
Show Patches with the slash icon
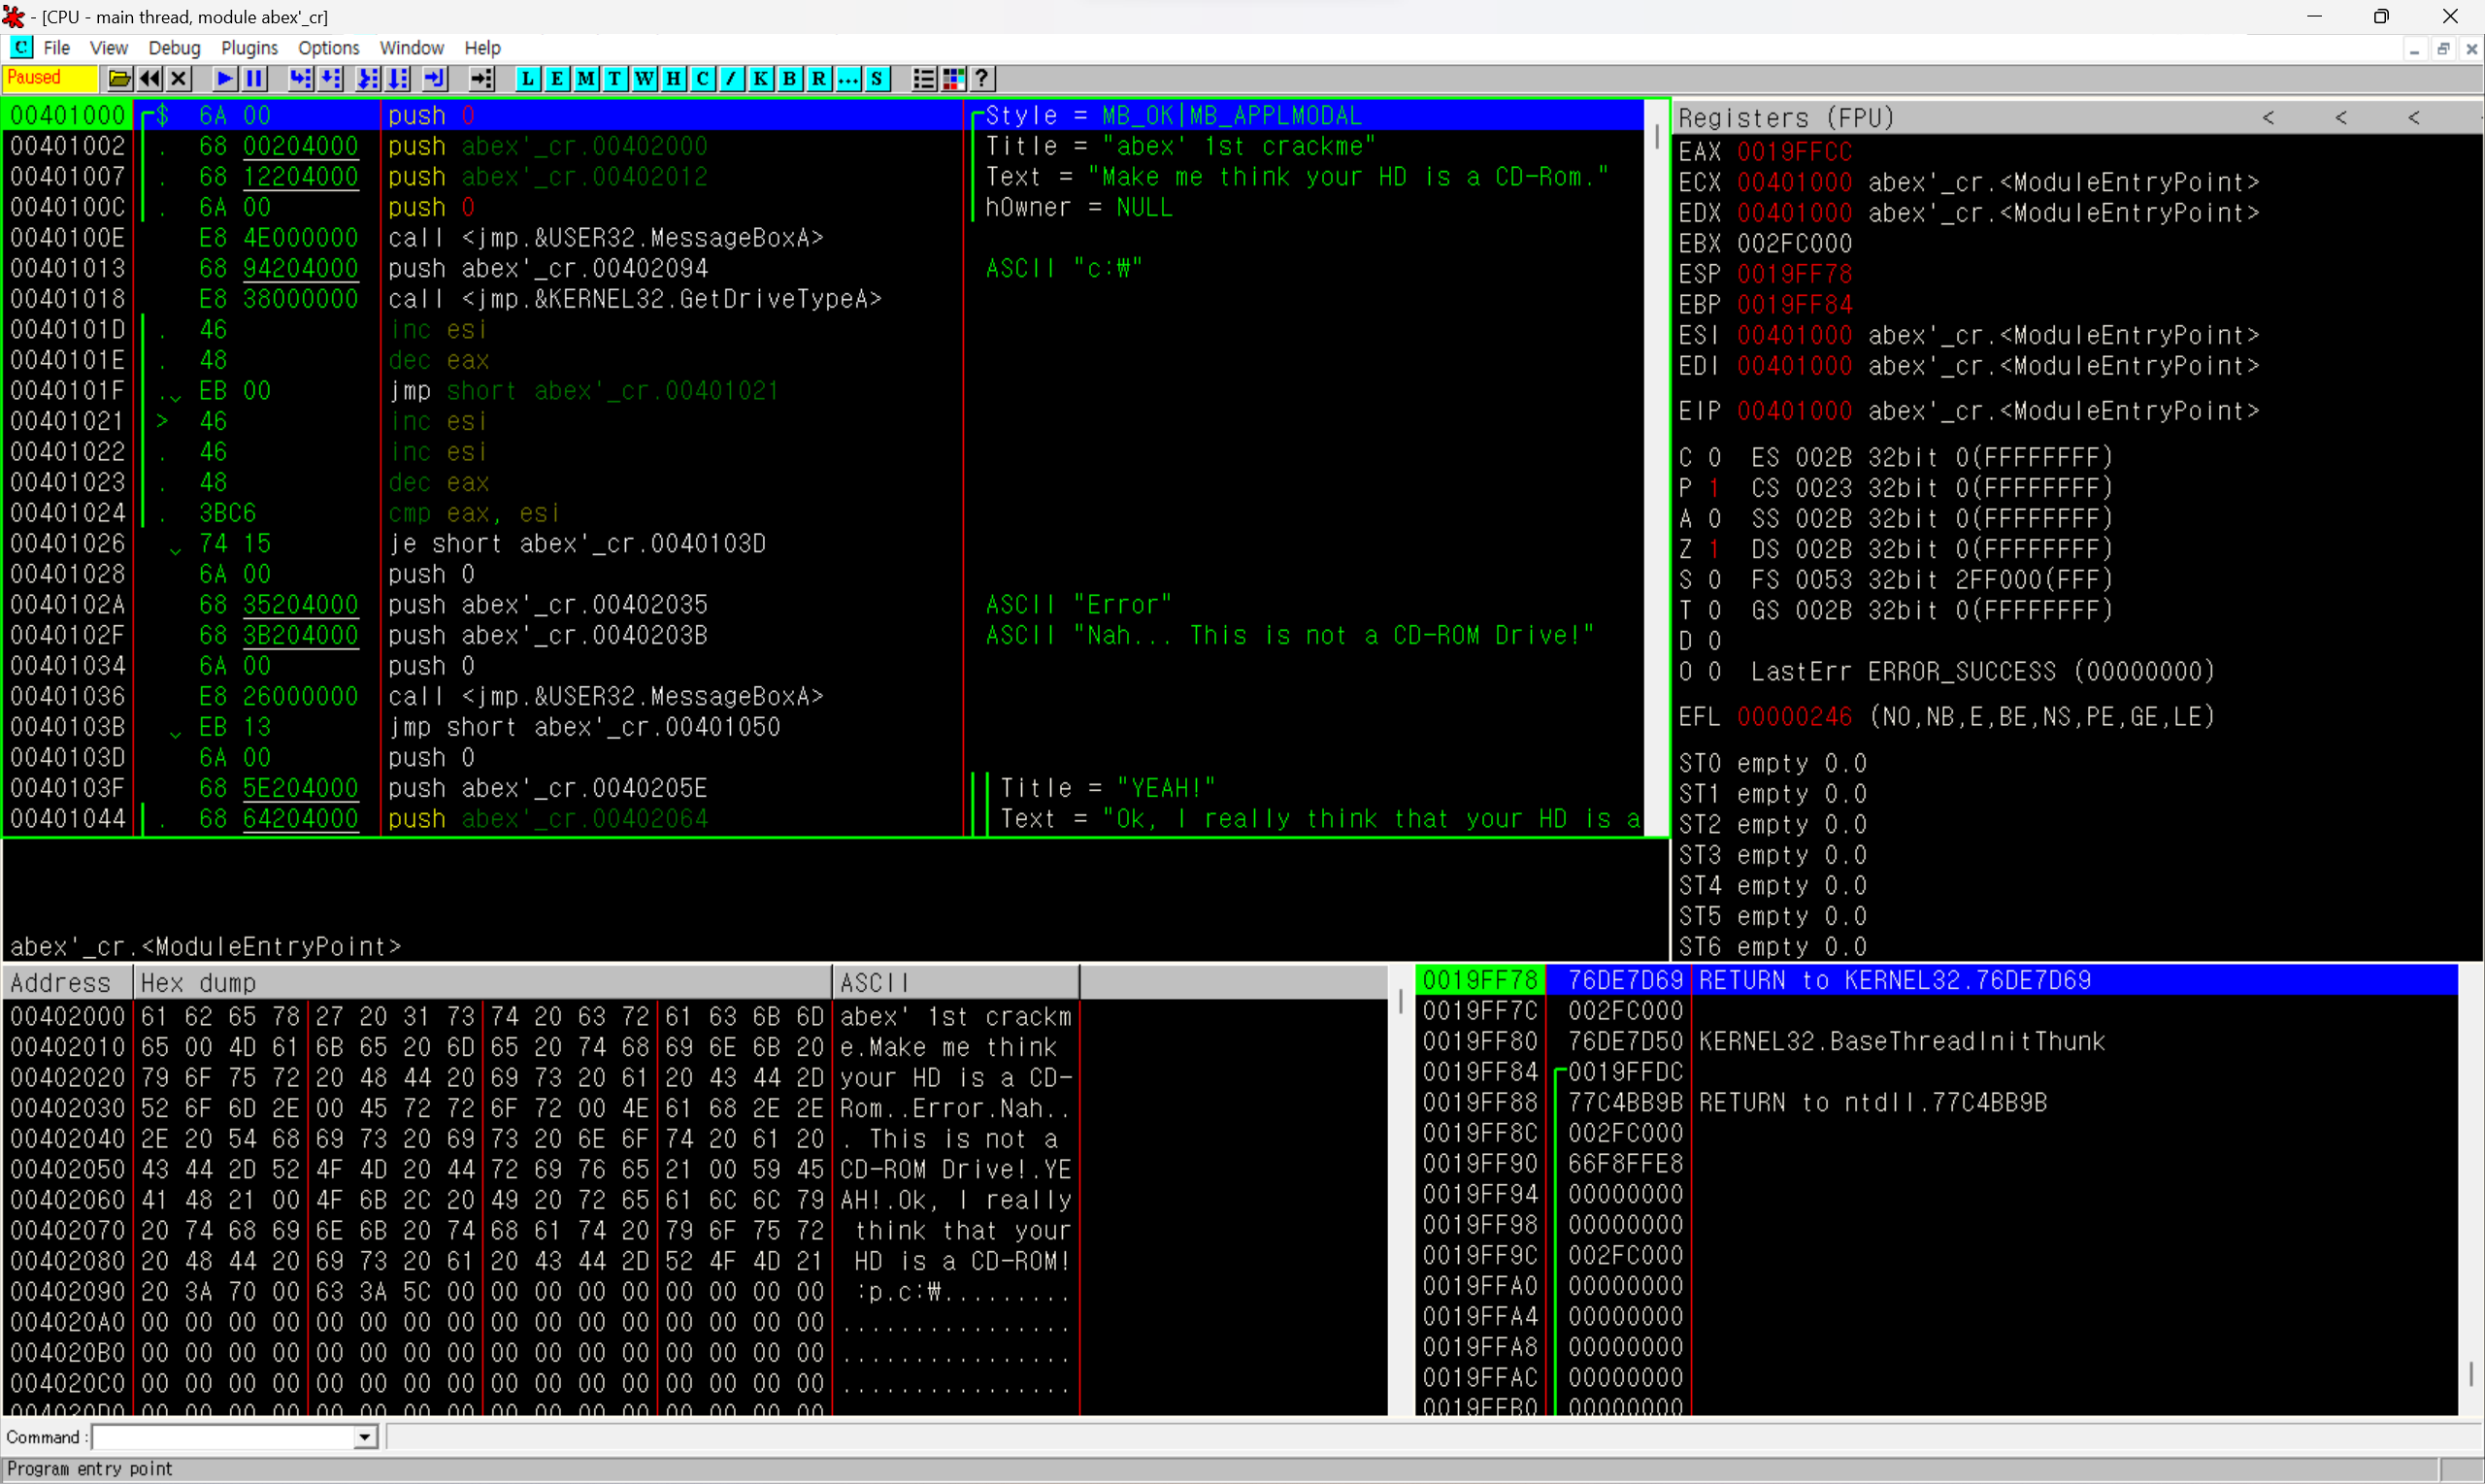(731, 79)
